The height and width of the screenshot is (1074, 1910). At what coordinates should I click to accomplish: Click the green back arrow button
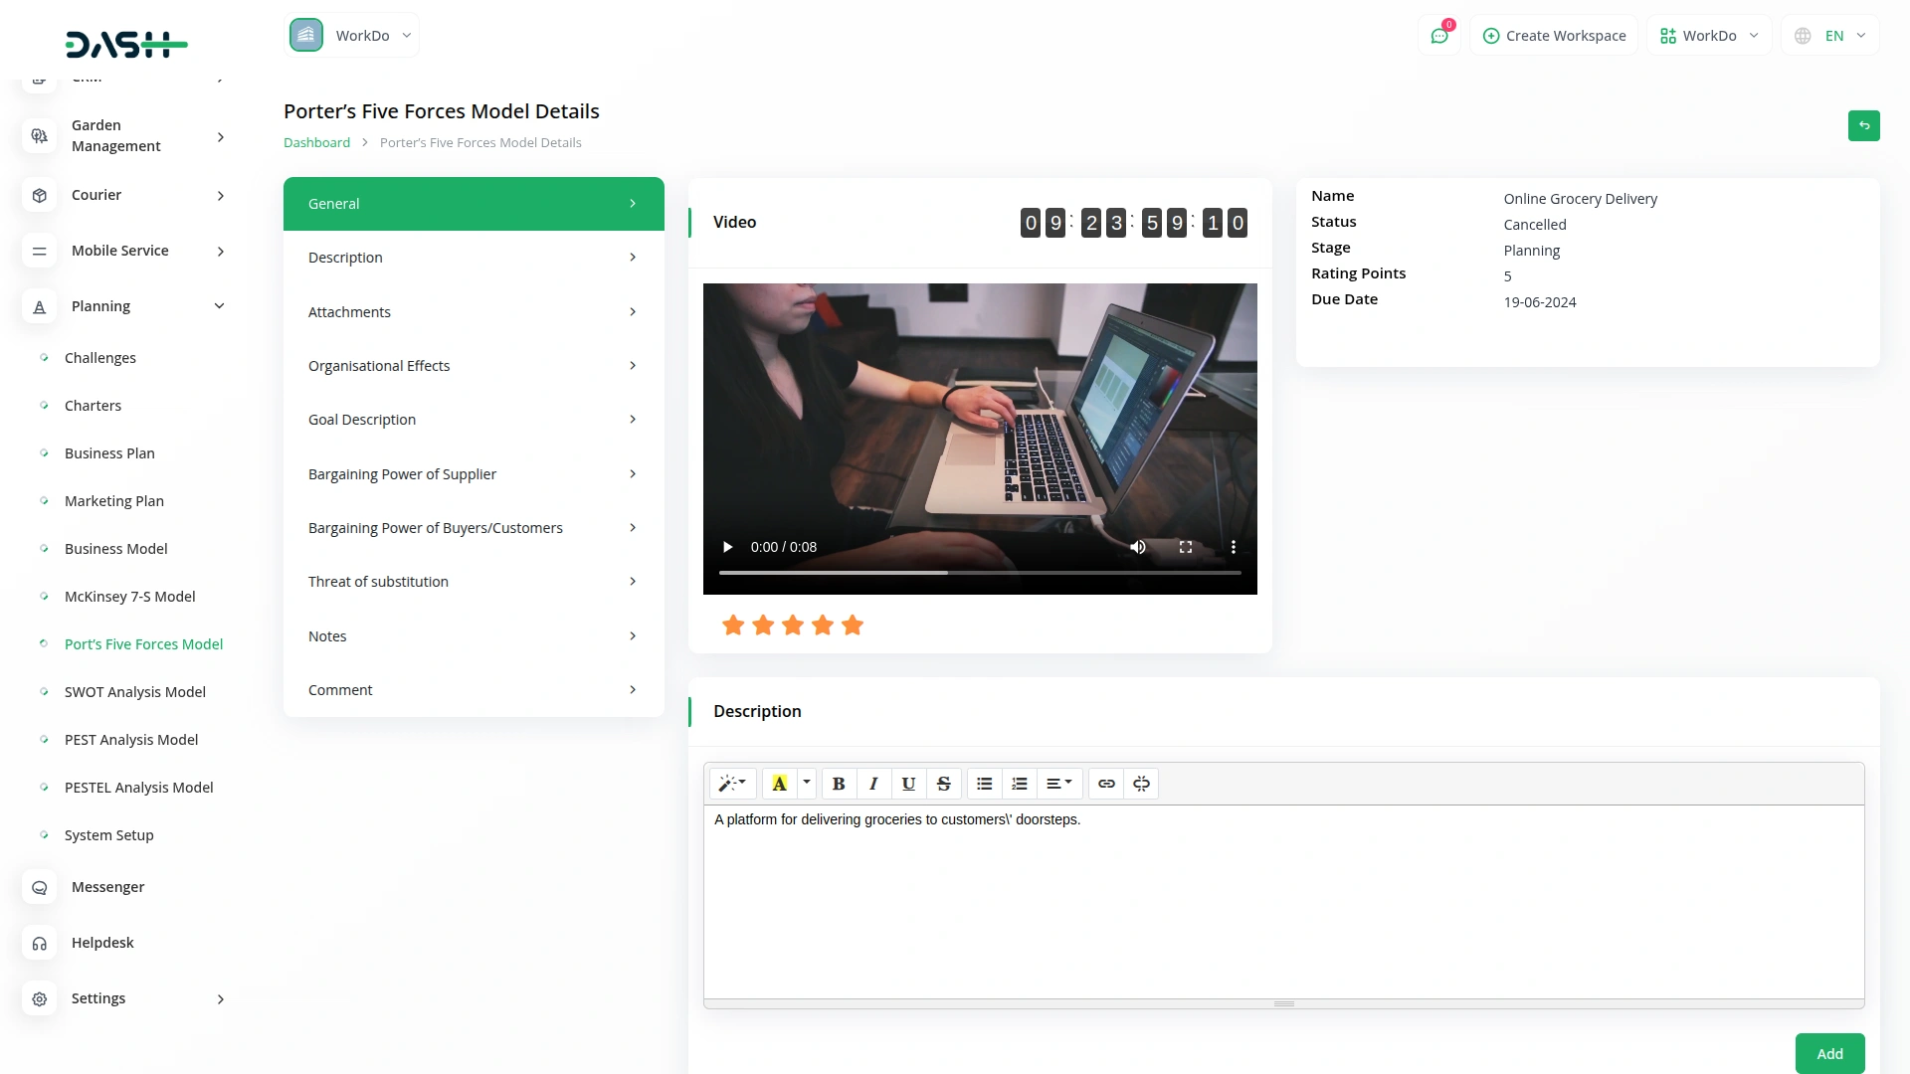(1863, 125)
